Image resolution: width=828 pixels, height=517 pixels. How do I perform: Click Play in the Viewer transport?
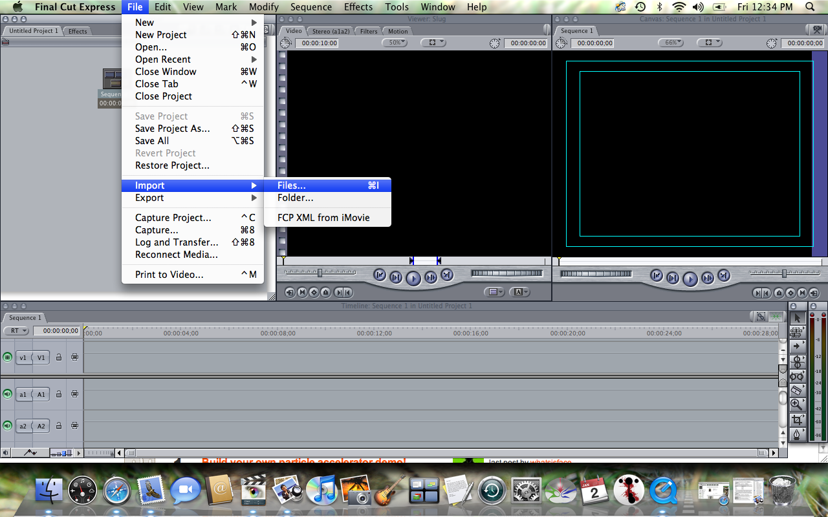pyautogui.click(x=413, y=279)
